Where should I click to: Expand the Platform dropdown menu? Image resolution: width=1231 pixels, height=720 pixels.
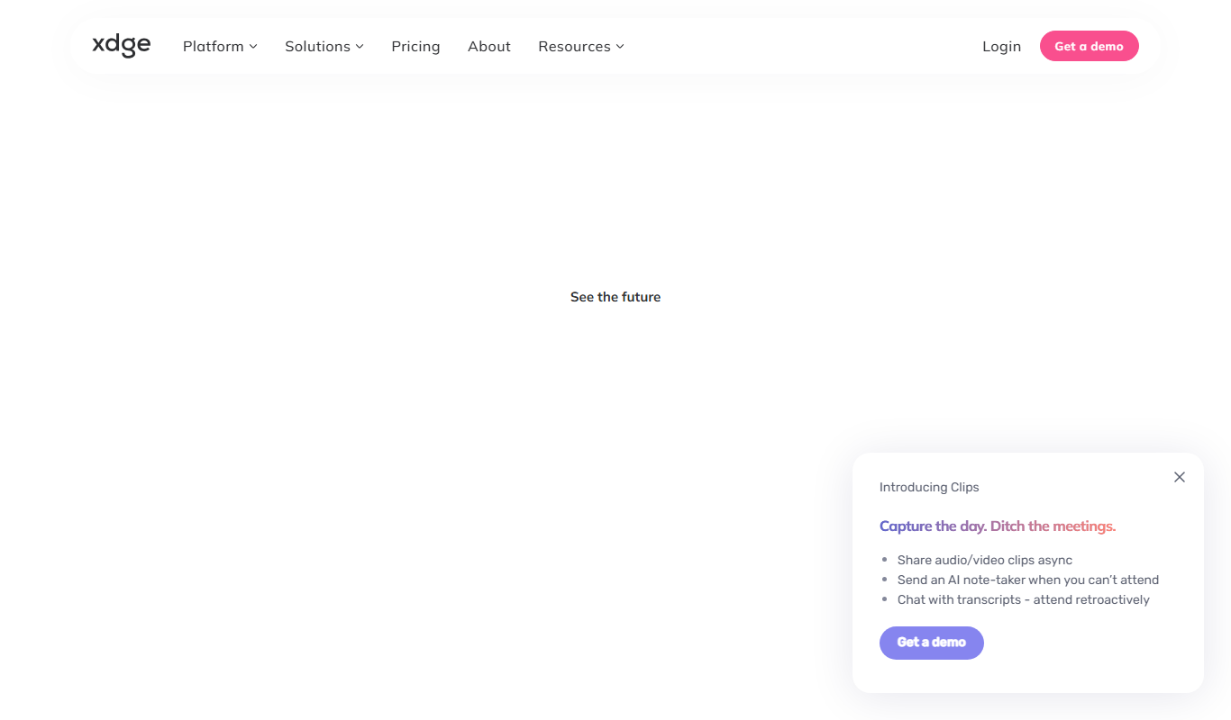[x=220, y=46]
